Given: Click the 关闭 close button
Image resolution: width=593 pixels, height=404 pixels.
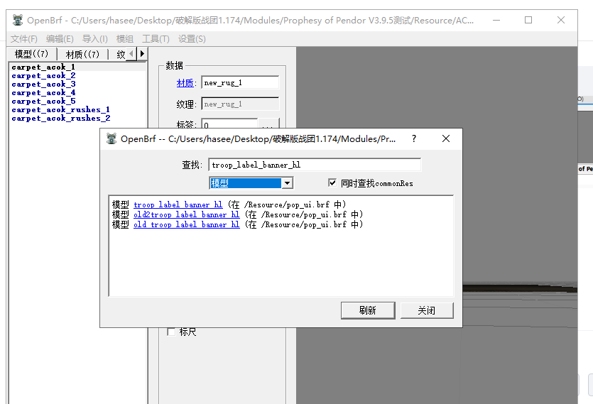Looking at the screenshot, I should (427, 310).
